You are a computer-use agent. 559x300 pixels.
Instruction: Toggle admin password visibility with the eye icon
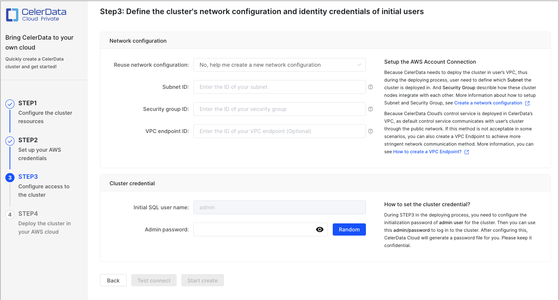pyautogui.click(x=320, y=229)
